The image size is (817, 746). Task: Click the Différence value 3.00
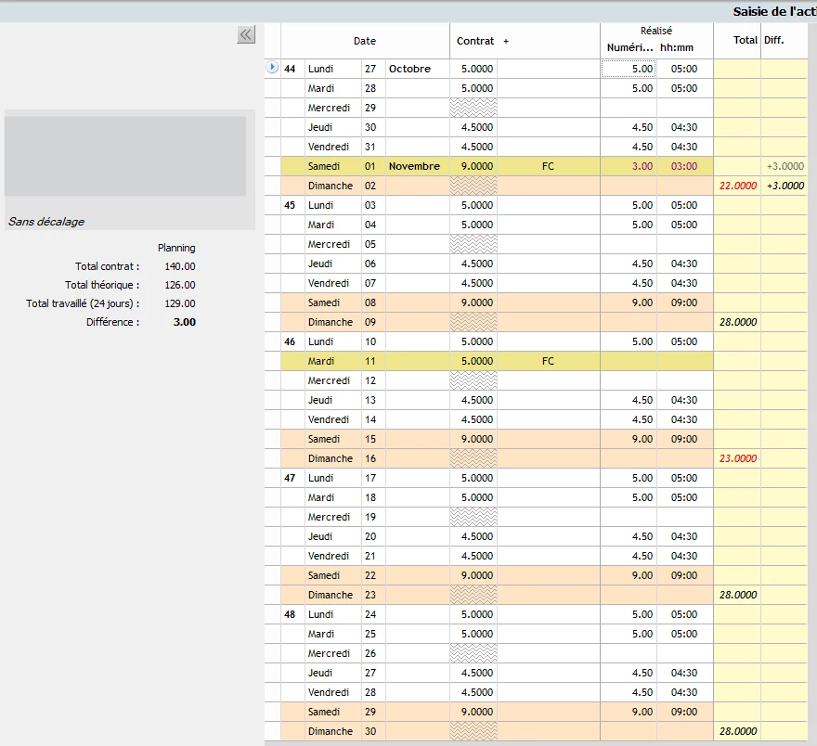click(185, 322)
